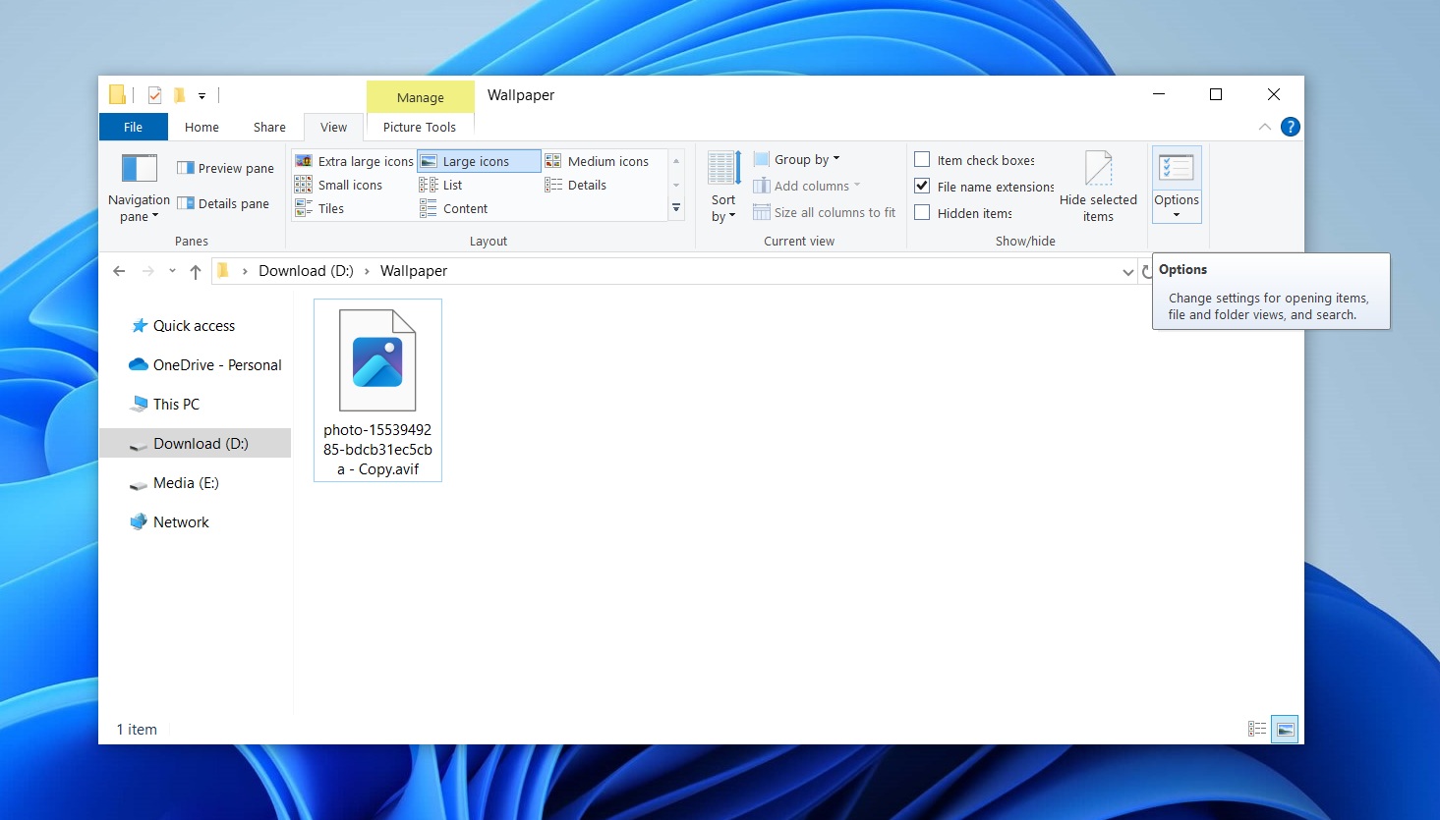Enable Hidden items checkbox
This screenshot has height=820, width=1440.
[922, 212]
